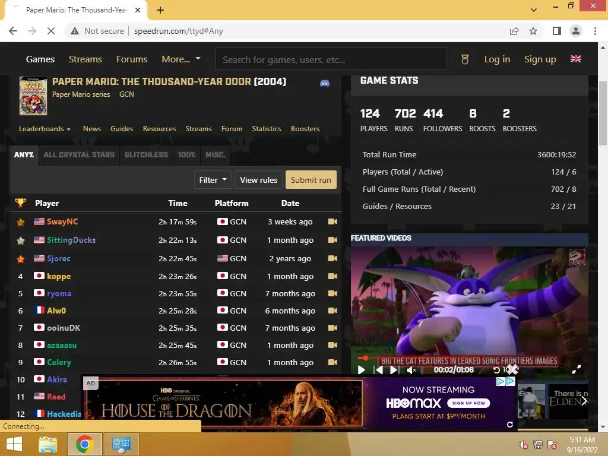Open the Paper Mario series link
The image size is (608, 456).
[x=81, y=94]
